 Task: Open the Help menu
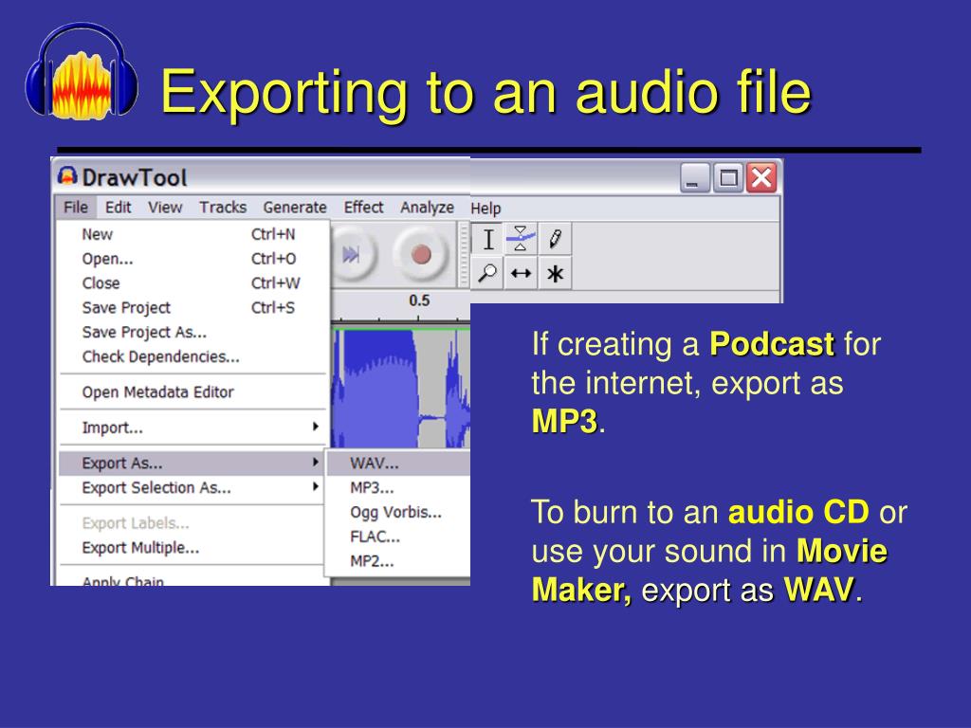click(485, 209)
